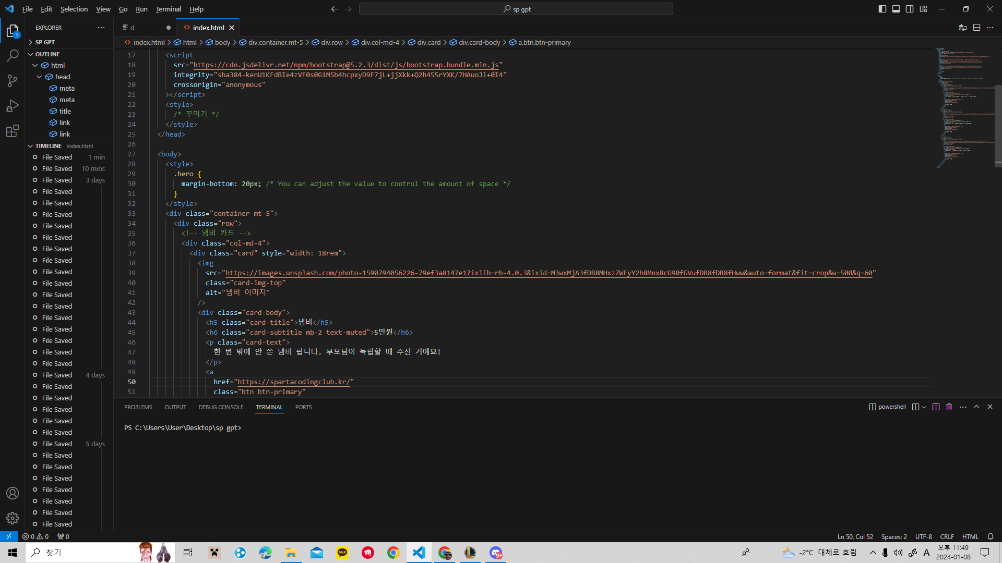Open terminal panel more actions menu

click(963, 407)
